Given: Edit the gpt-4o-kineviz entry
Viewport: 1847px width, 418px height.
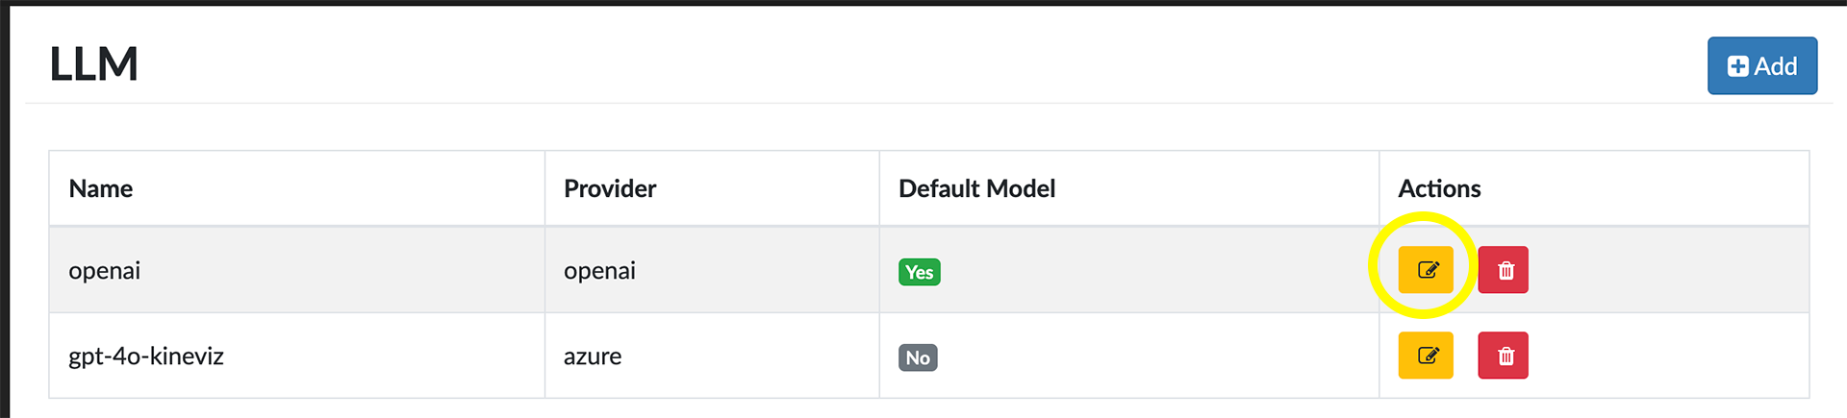Looking at the screenshot, I should [x=1426, y=356].
